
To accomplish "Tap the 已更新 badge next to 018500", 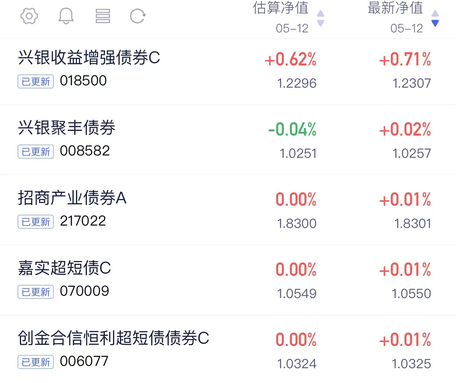I will pyautogui.click(x=36, y=81).
